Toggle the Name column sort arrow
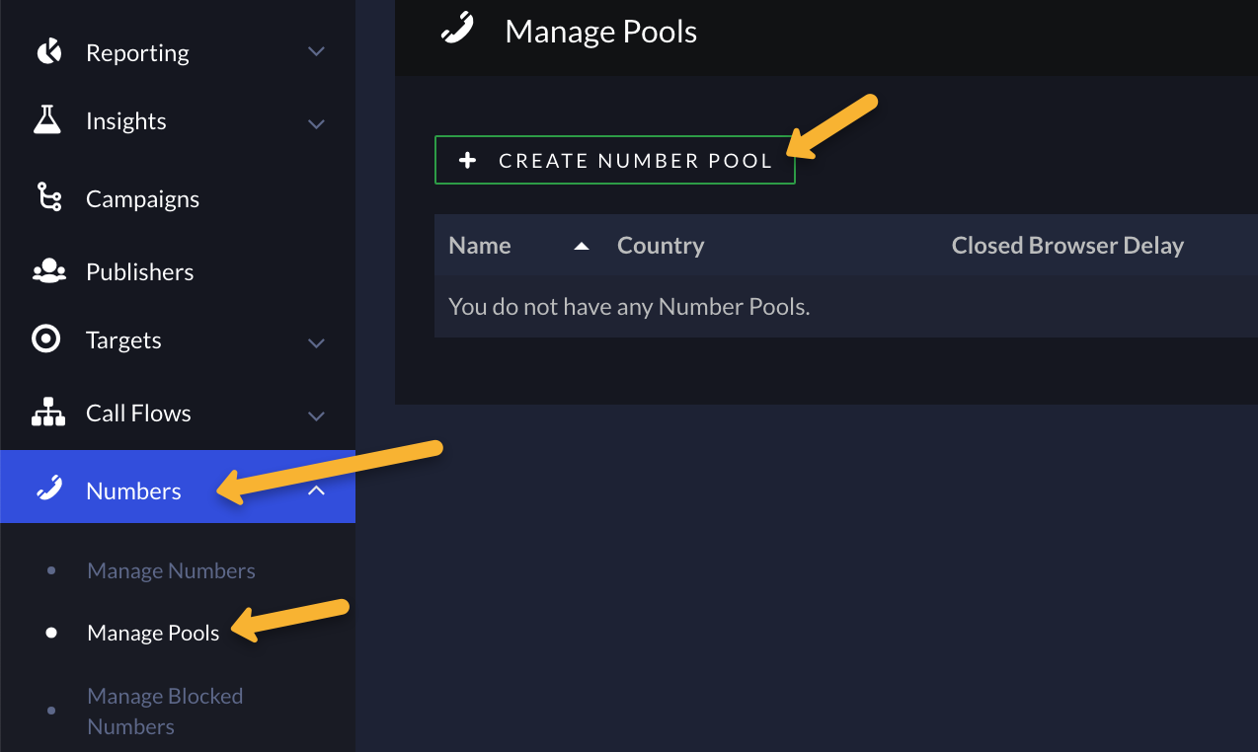This screenshot has width=1258, height=752. (x=582, y=246)
